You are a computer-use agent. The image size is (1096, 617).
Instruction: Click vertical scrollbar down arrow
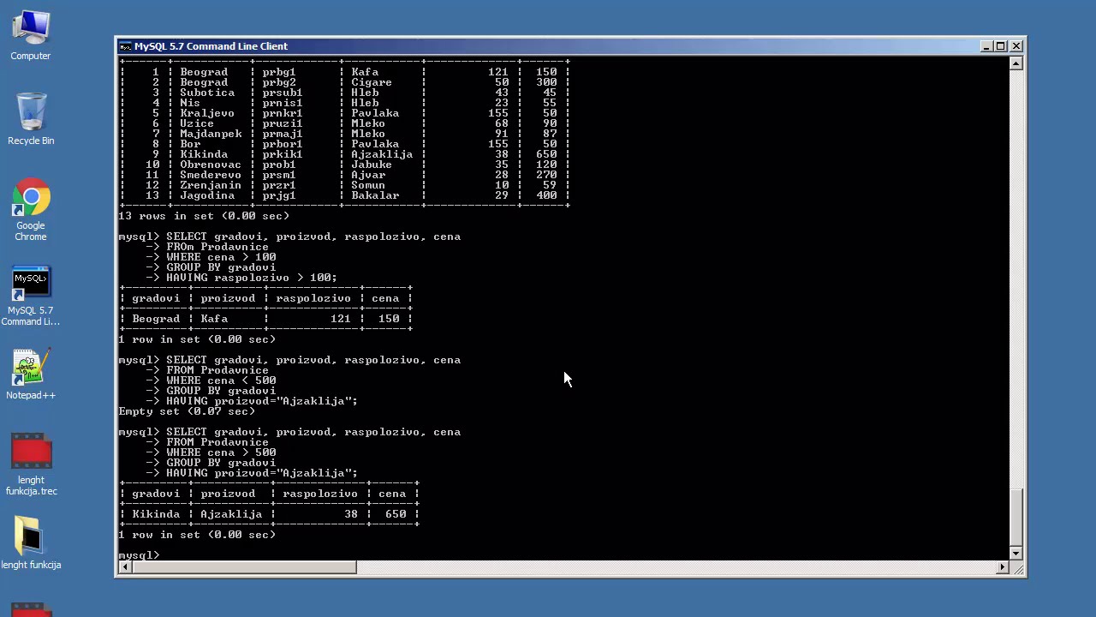tap(1016, 554)
